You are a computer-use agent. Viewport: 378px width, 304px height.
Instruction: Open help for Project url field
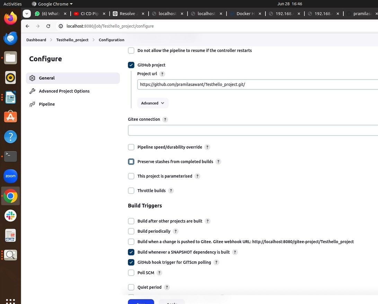click(x=162, y=74)
